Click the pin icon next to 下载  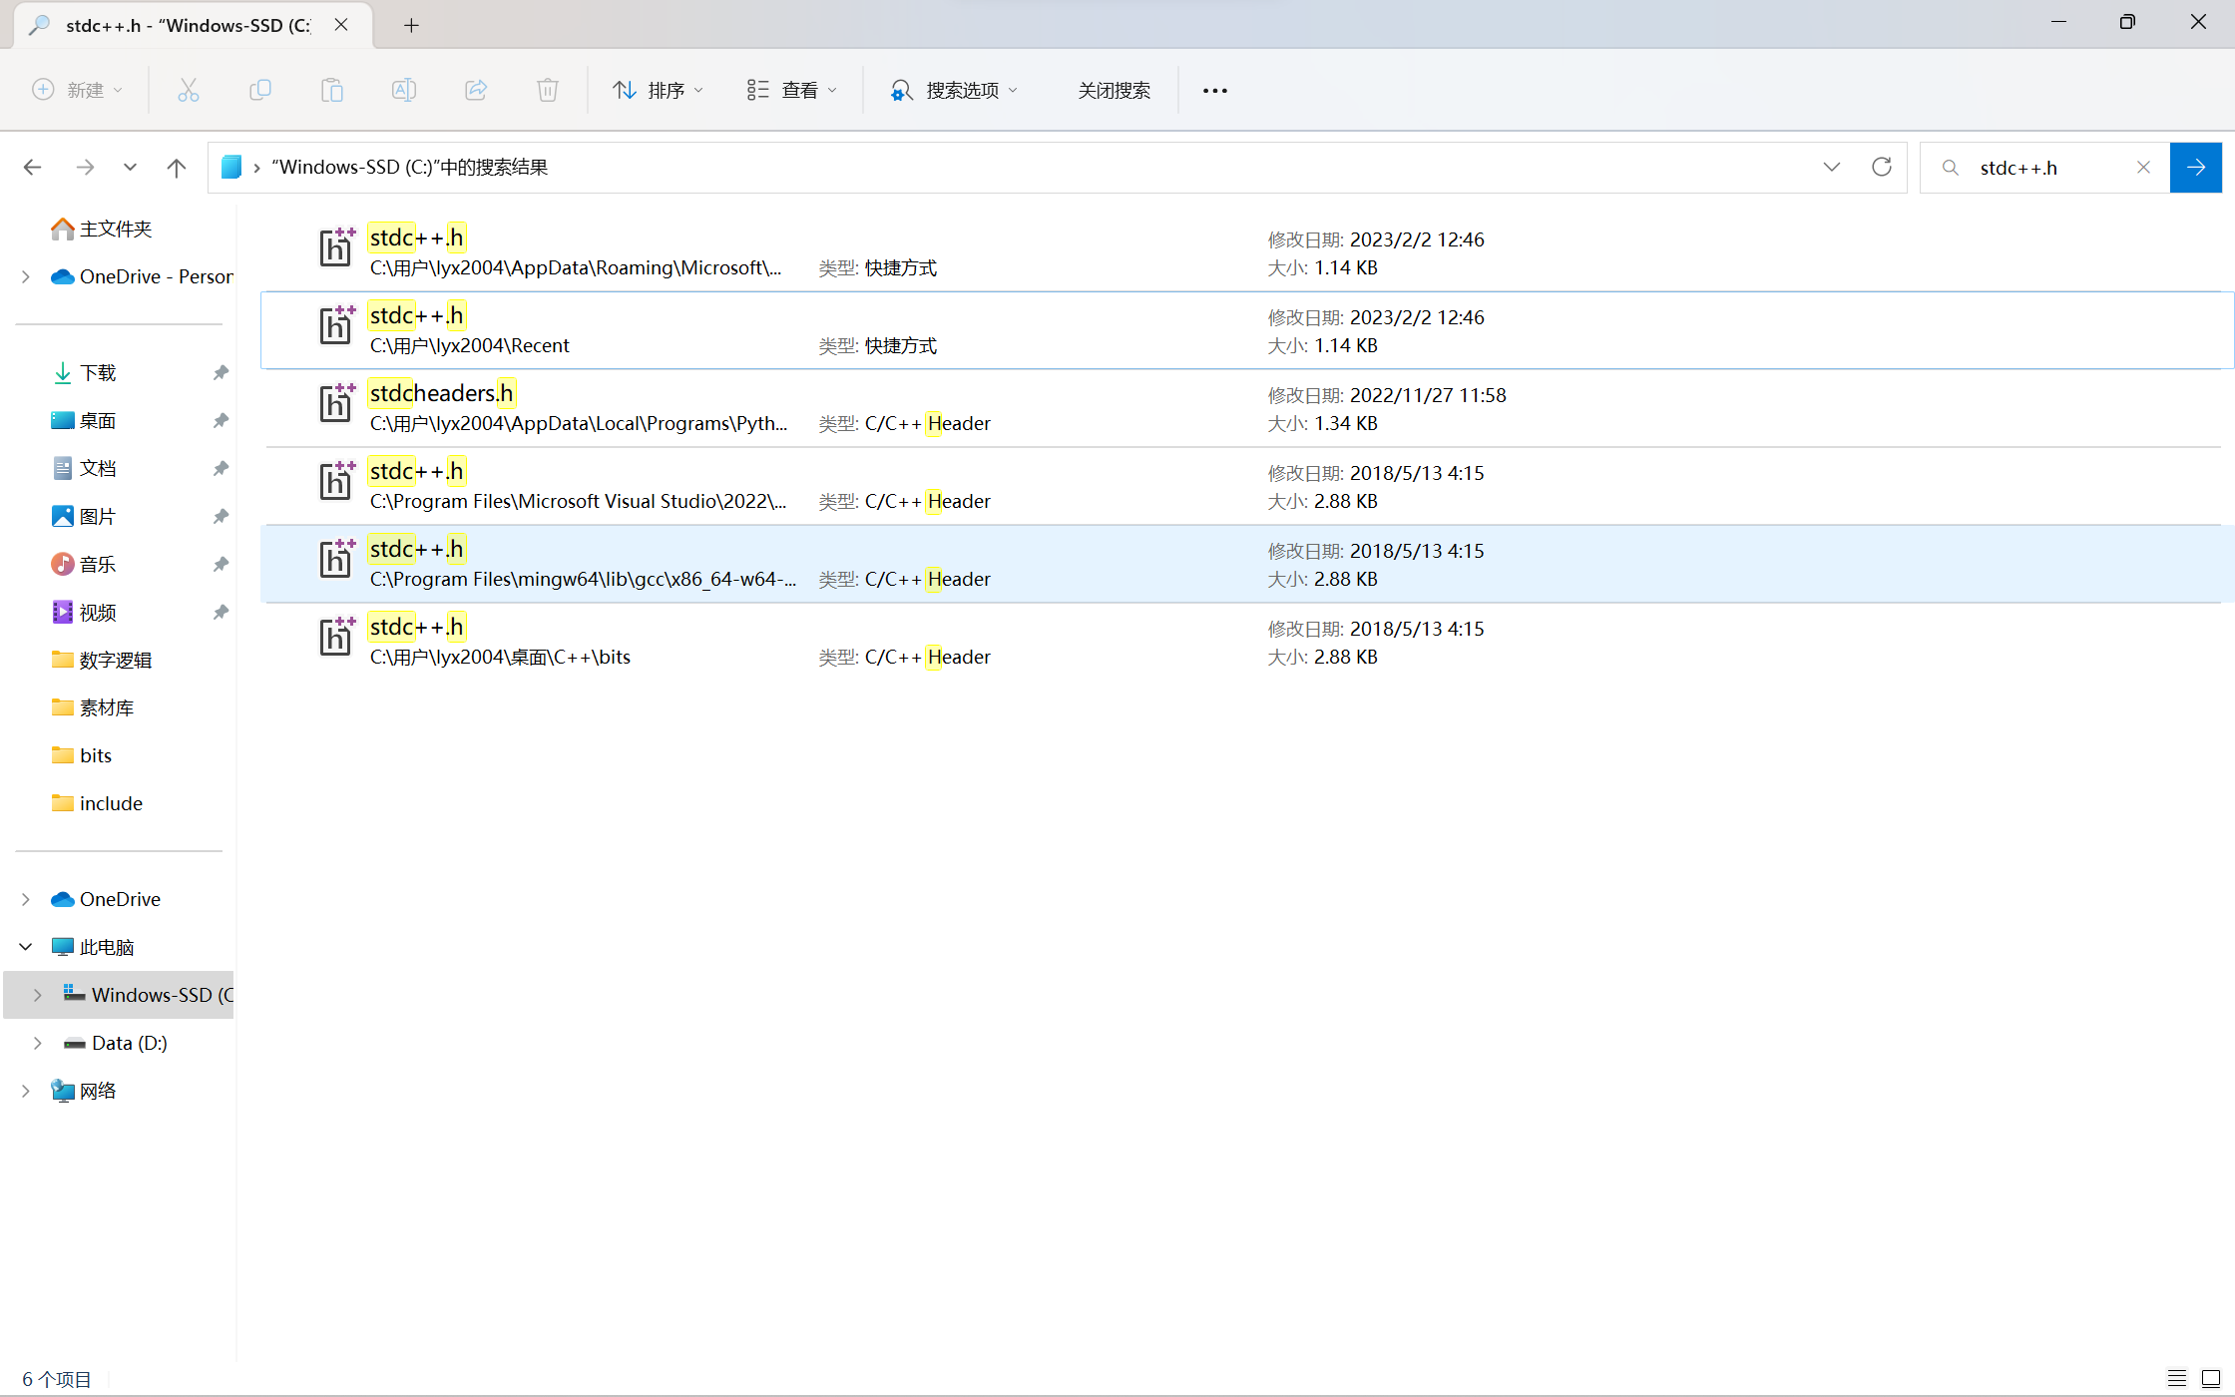(221, 372)
